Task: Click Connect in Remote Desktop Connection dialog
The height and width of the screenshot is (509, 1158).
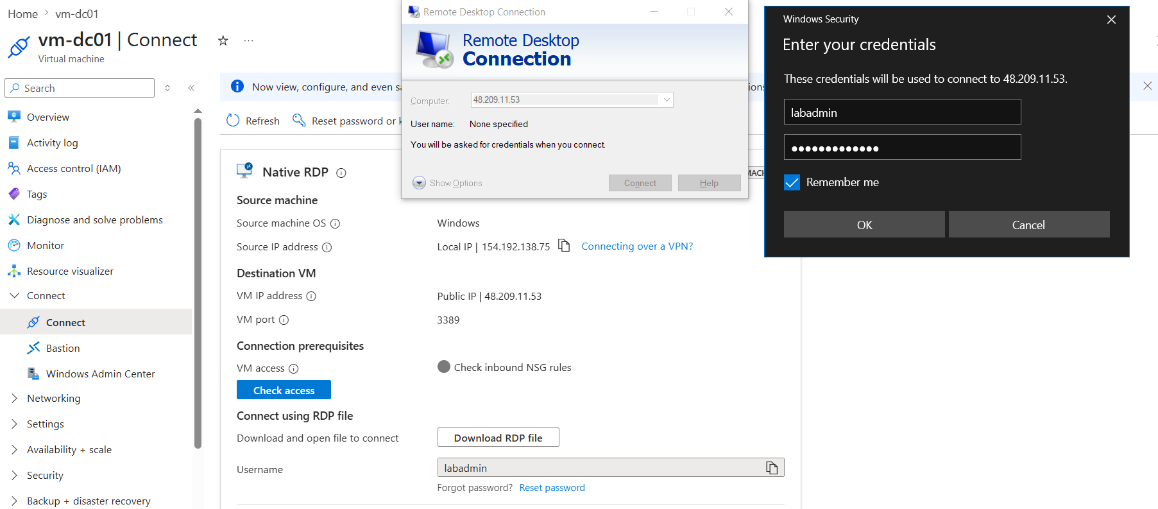Action: coord(640,183)
